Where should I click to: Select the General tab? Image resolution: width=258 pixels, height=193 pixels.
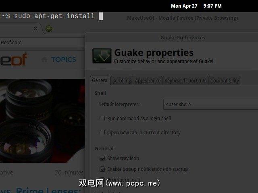[x=100, y=80]
